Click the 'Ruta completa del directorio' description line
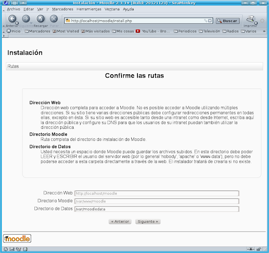Viewport: 269px width, 253px height. tap(93, 139)
